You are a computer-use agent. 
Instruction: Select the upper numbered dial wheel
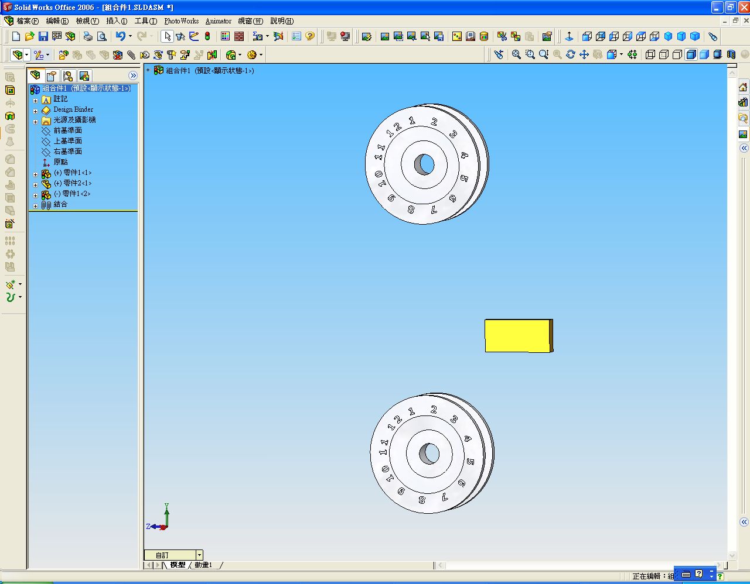pos(426,164)
